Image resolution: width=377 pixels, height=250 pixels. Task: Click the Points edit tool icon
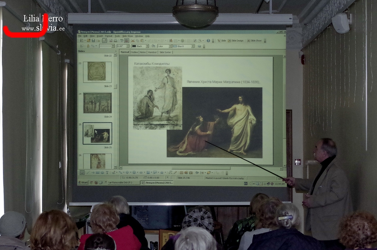tap(170, 173)
